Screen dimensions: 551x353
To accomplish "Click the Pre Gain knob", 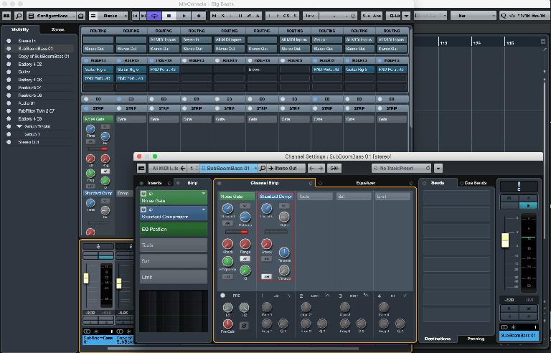I will (x=227, y=324).
